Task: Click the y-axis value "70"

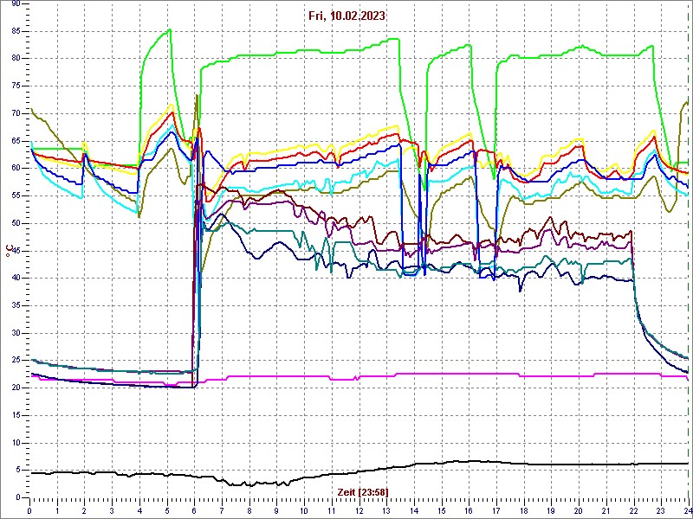Action: pyautogui.click(x=16, y=113)
